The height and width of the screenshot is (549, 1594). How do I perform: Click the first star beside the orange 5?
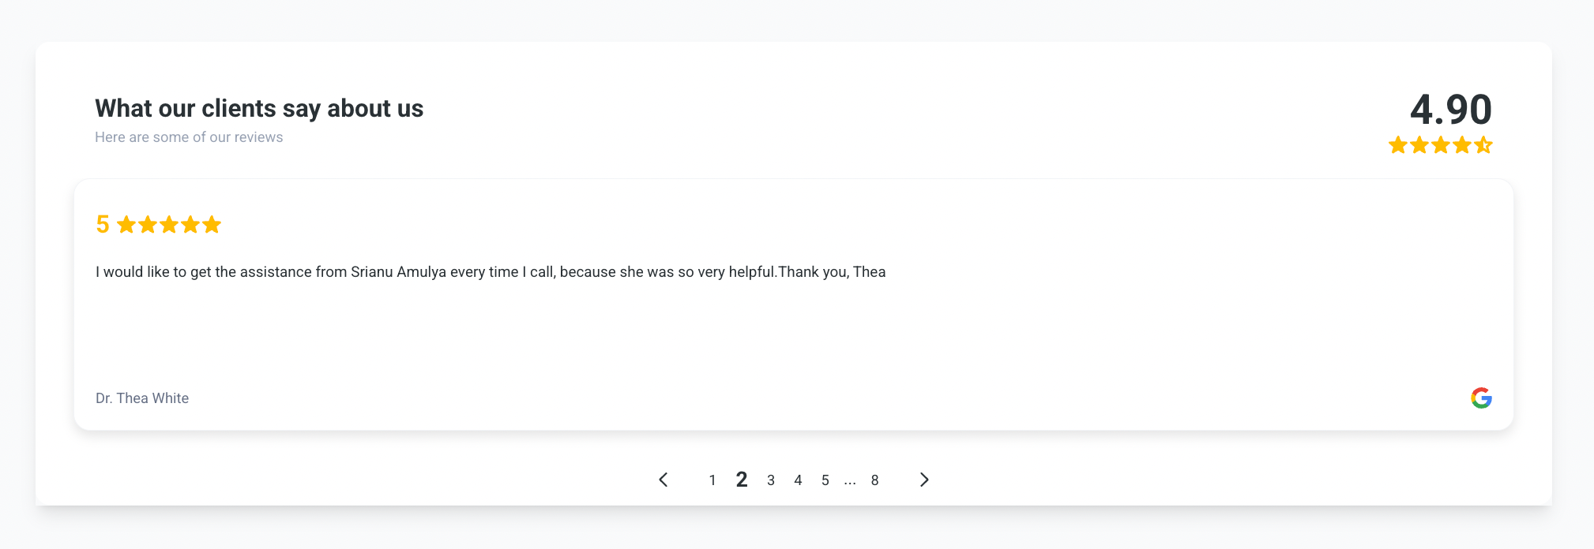(126, 226)
